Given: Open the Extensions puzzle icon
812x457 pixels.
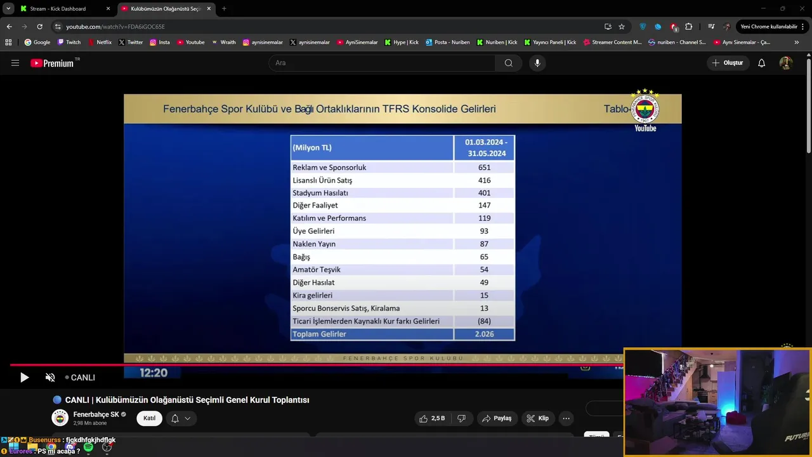Looking at the screenshot, I should [689, 27].
